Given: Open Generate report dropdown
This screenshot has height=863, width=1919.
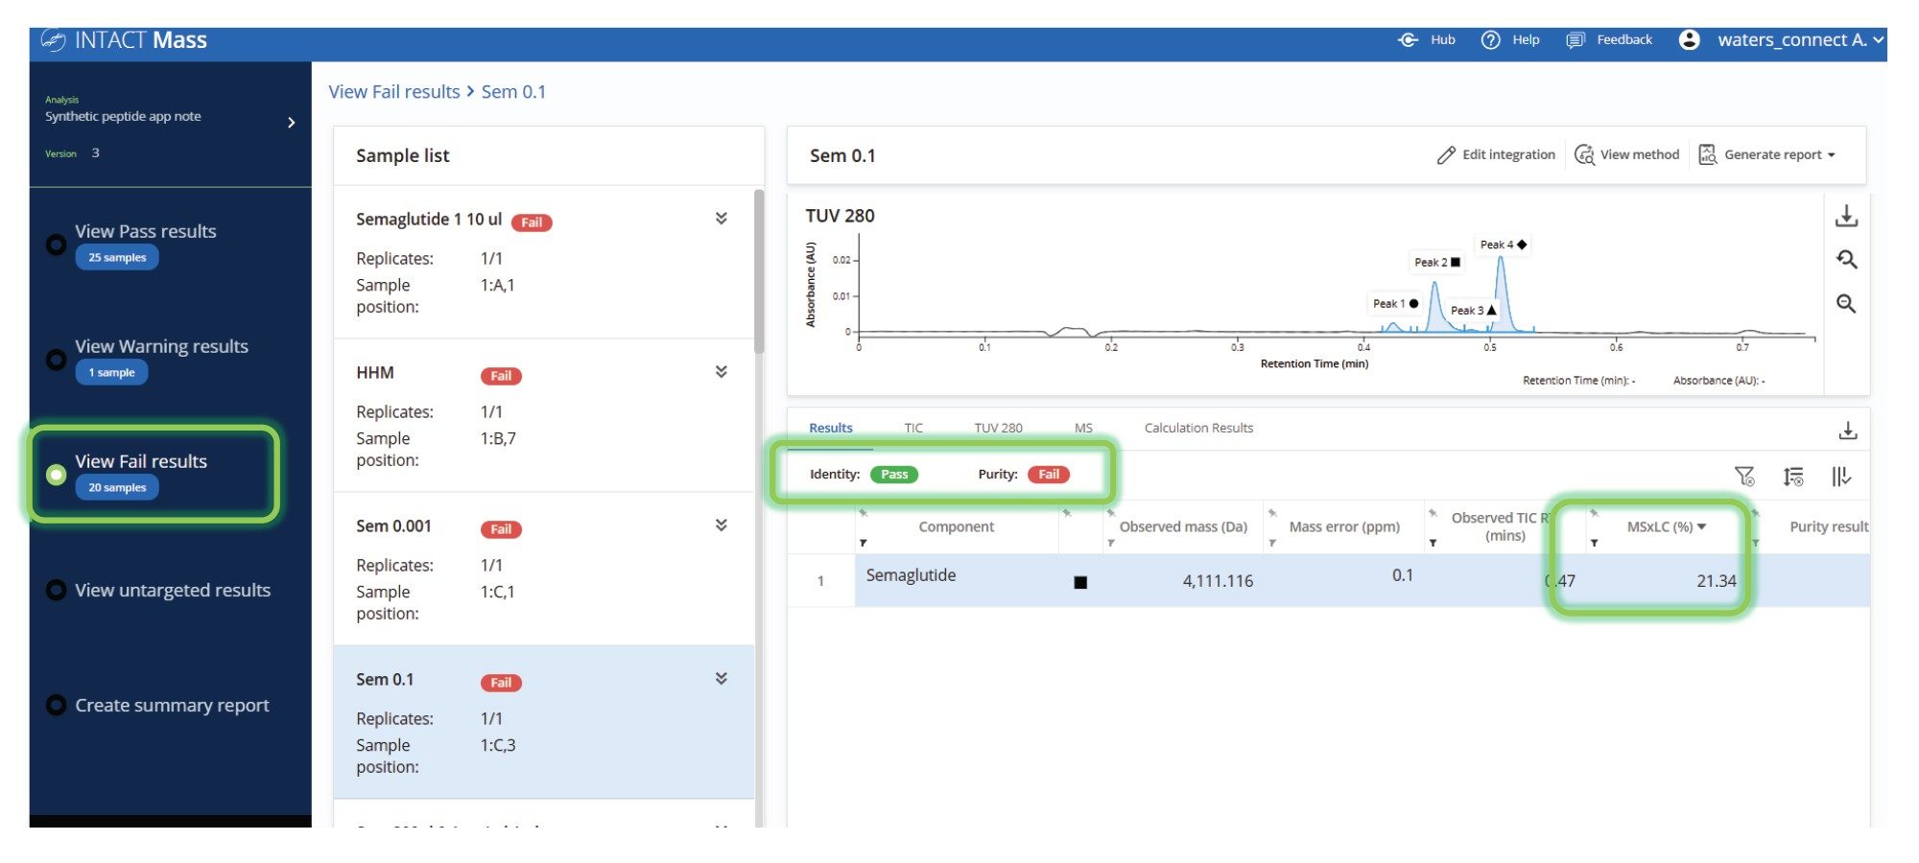Looking at the screenshot, I should [x=1767, y=155].
